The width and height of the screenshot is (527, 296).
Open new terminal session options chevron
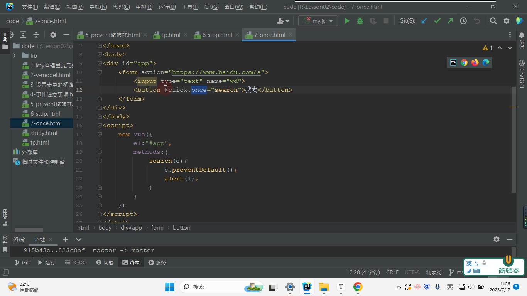(x=79, y=239)
